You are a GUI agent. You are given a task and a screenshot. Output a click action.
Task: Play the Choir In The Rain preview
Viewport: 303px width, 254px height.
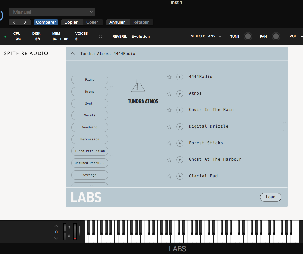[180, 110]
